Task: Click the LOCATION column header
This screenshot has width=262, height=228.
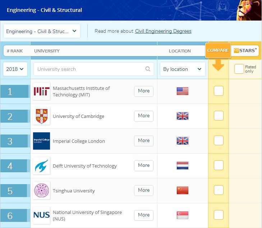Action: click(180, 51)
